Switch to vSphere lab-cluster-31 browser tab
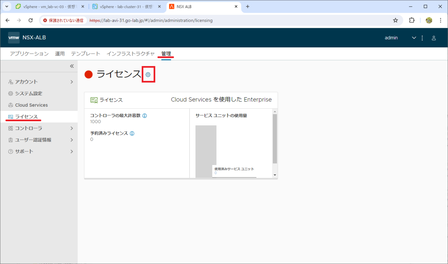Image resolution: width=448 pixels, height=264 pixels. pyautogui.click(x=127, y=6)
